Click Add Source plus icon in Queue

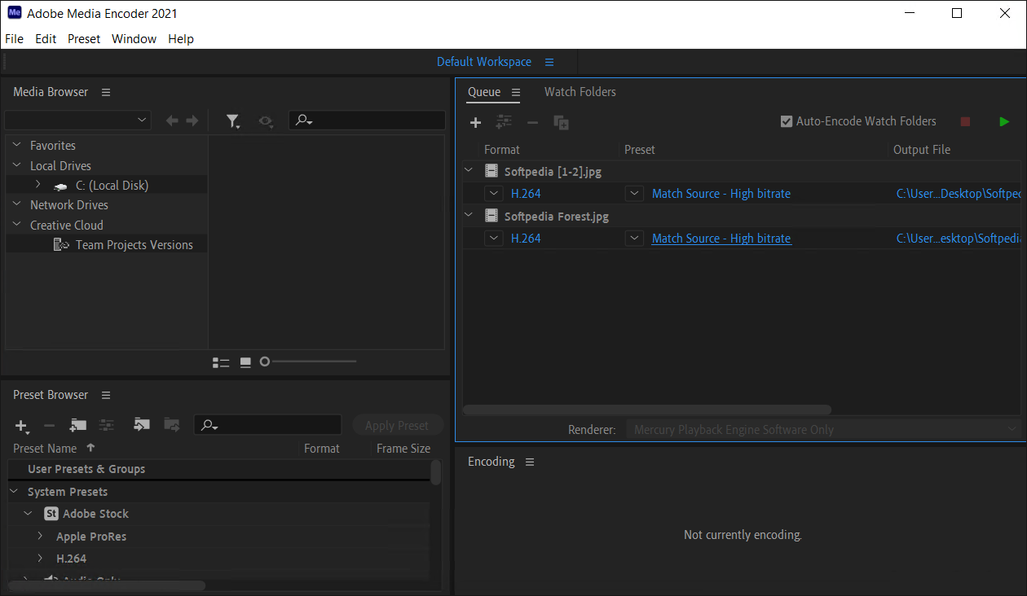tap(476, 122)
